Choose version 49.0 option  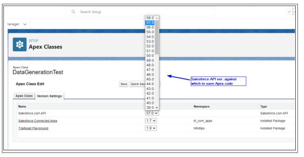[x=150, y=61]
